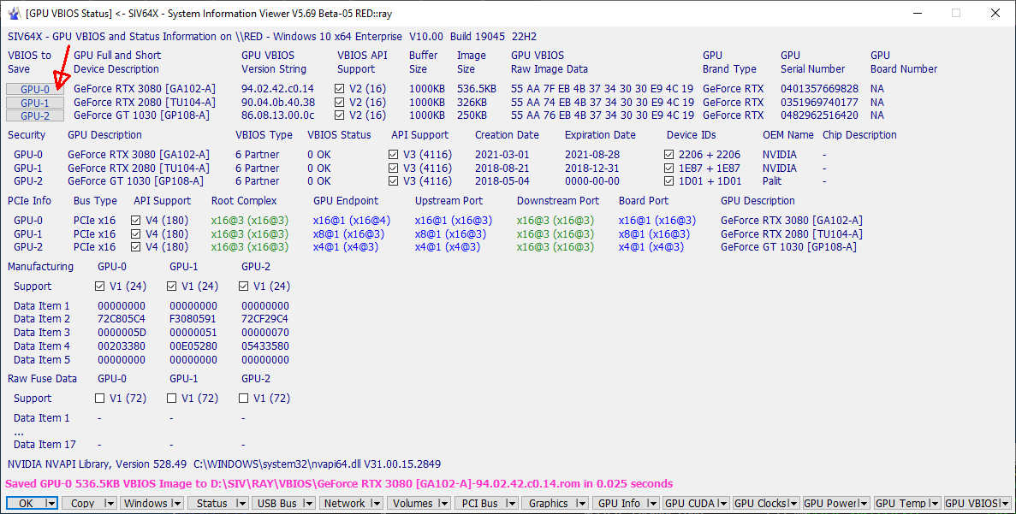Toggle V2 (16) checkbox in RTX 2080 VBIOS row
Image resolution: width=1016 pixels, height=514 pixels.
click(340, 103)
